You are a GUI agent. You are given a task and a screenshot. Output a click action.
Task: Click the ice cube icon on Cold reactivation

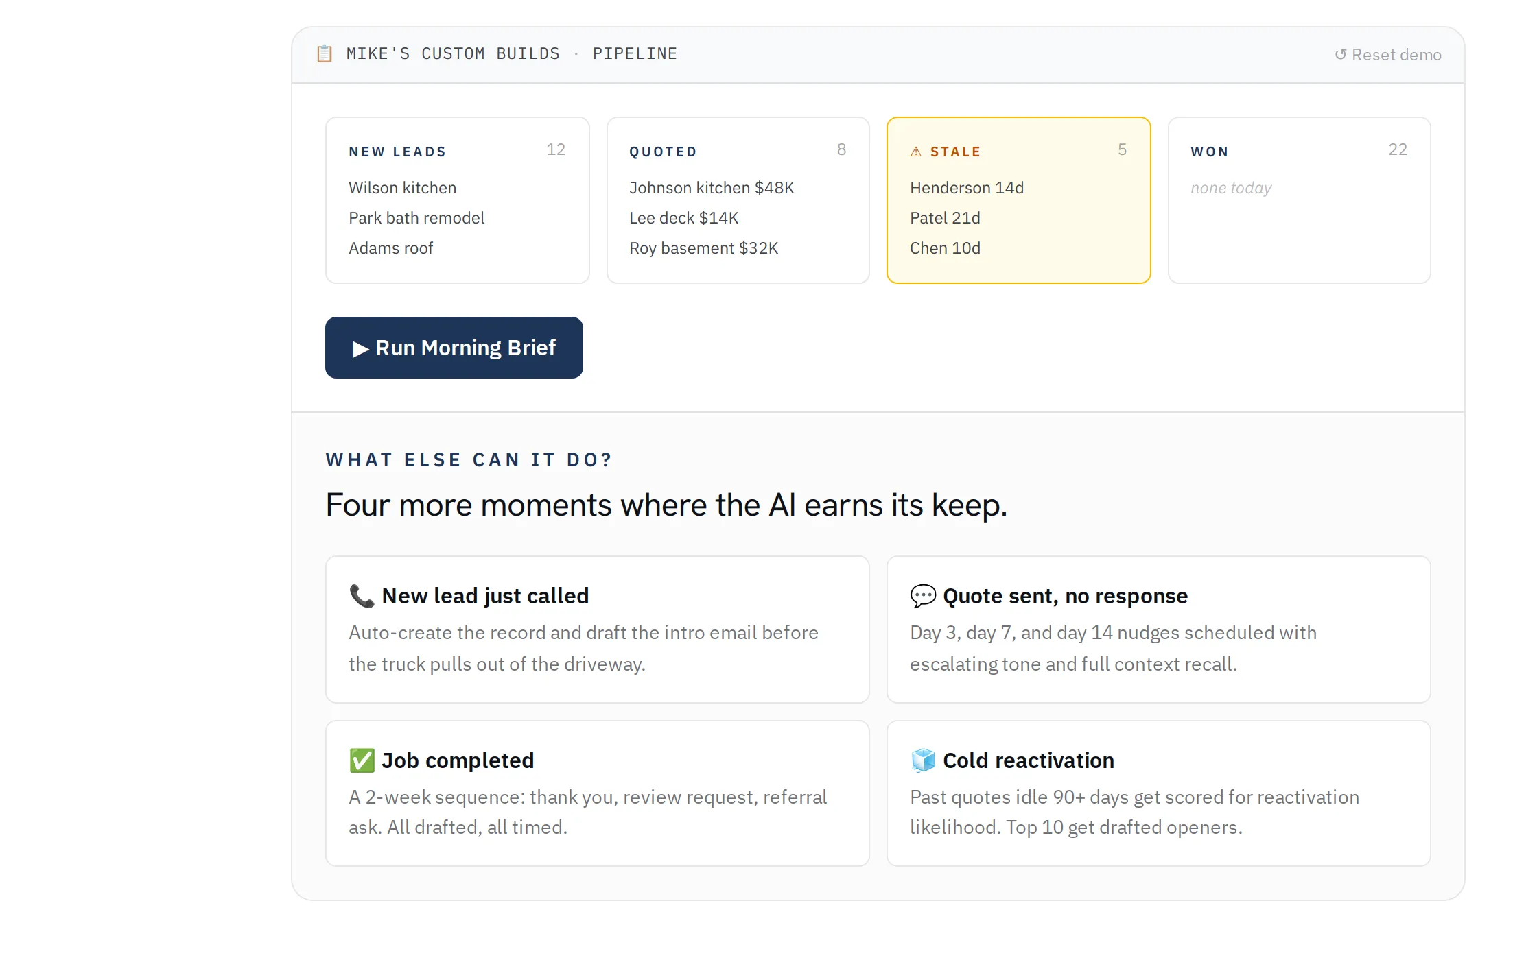(x=923, y=760)
